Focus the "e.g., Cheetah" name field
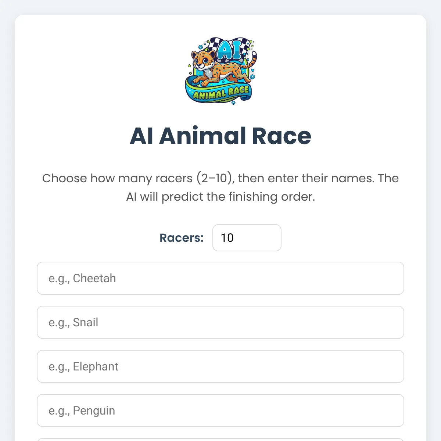This screenshot has height=441, width=441. coord(220,278)
